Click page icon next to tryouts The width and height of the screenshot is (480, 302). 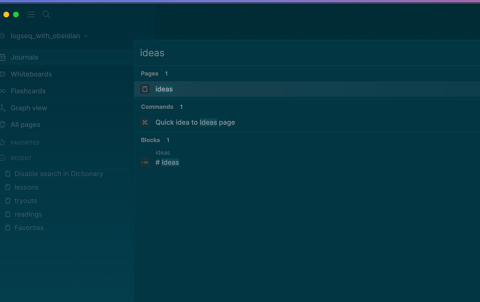pyautogui.click(x=8, y=201)
